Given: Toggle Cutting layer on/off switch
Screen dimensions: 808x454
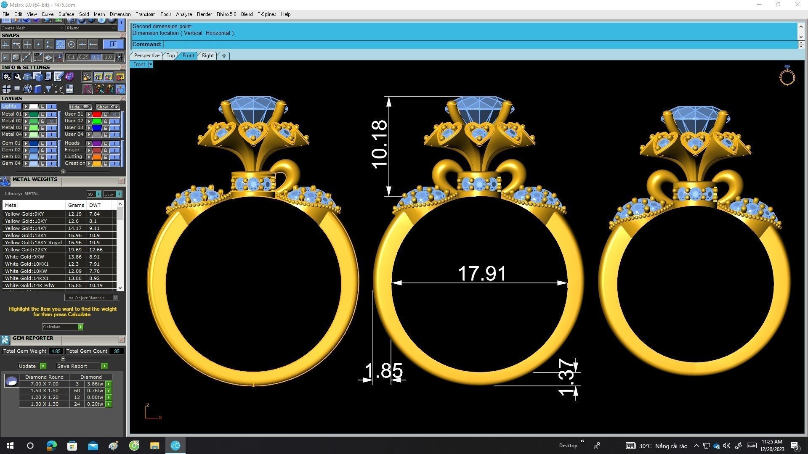Looking at the screenshot, I should pyautogui.click(x=114, y=157).
